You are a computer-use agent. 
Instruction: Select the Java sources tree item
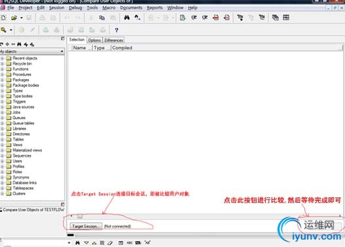(x=24, y=107)
